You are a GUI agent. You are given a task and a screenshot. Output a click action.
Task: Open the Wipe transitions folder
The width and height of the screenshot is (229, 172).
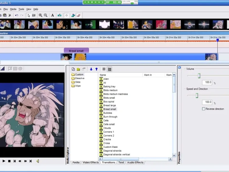pos(78,86)
